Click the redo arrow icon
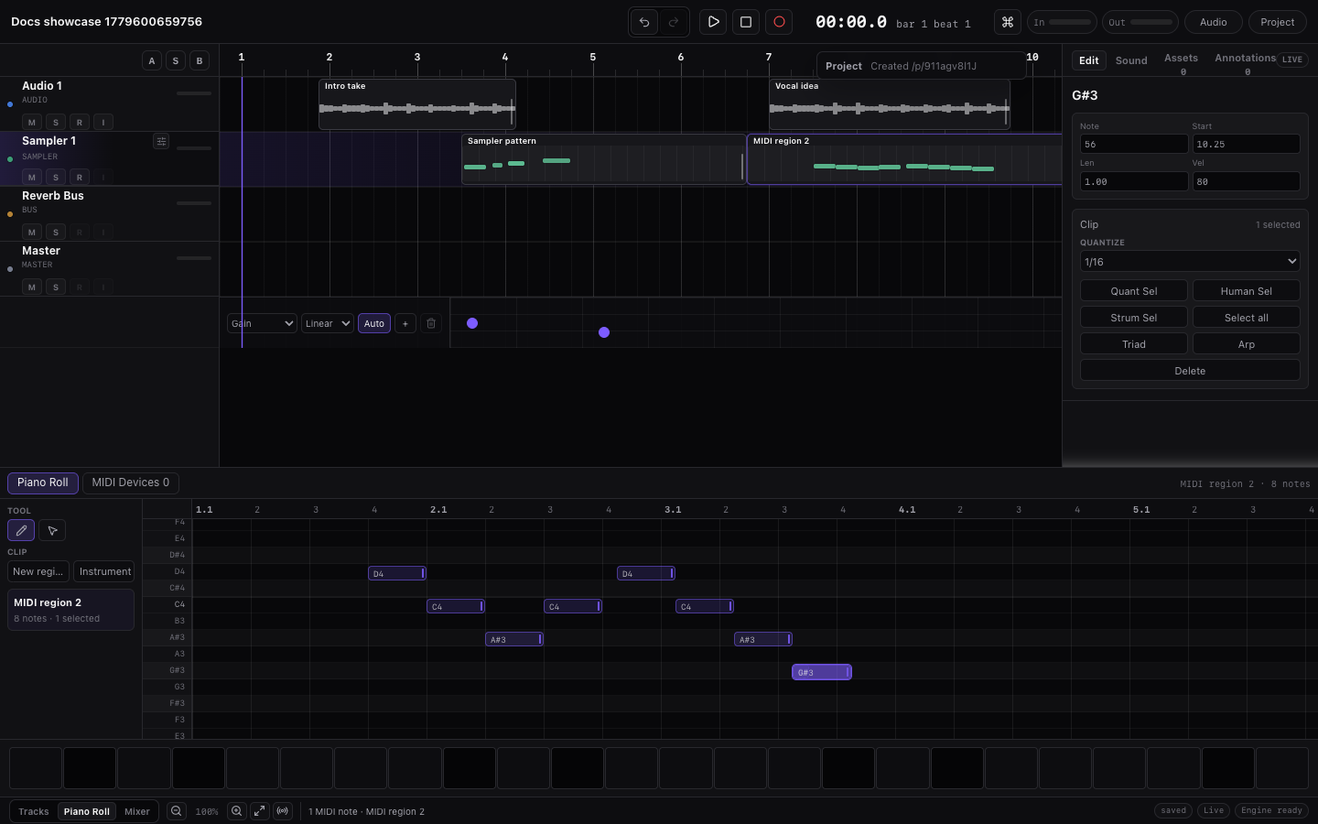The image size is (1318, 824). [x=674, y=22]
